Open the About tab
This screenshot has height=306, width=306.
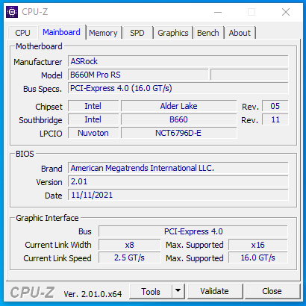pyautogui.click(x=240, y=33)
